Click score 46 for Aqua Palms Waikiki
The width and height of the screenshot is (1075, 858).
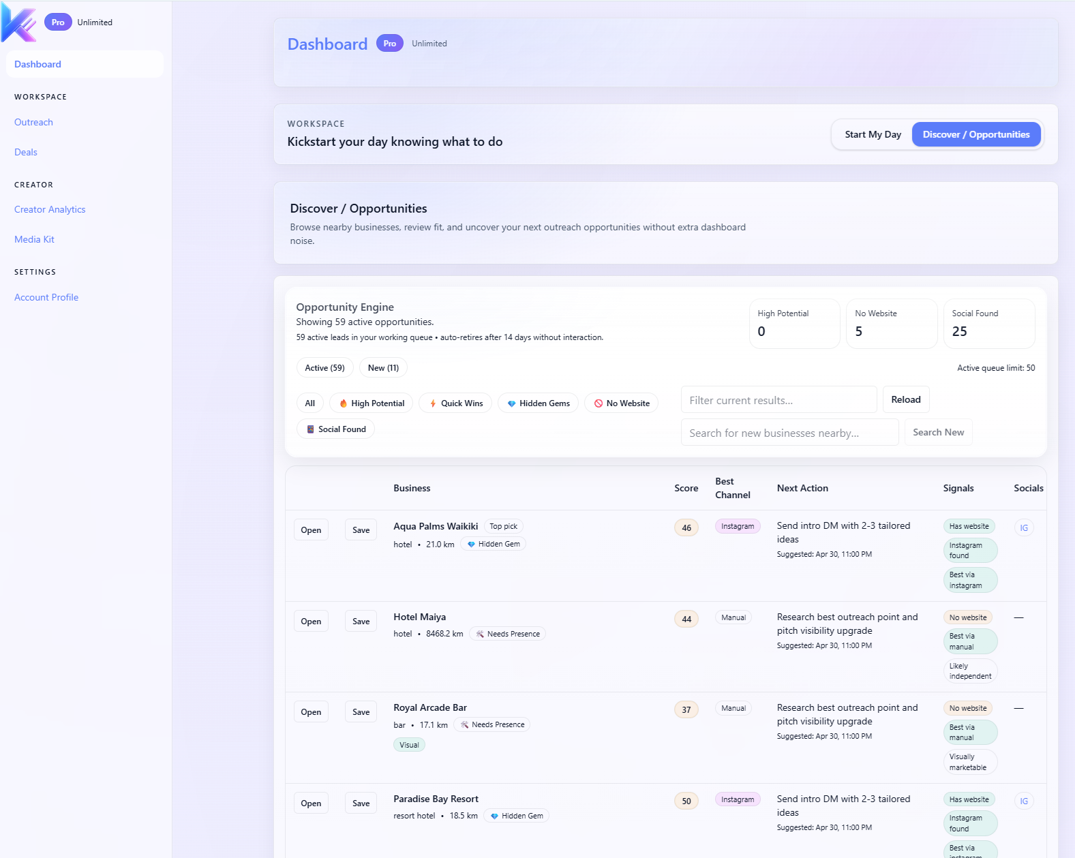pos(686,528)
